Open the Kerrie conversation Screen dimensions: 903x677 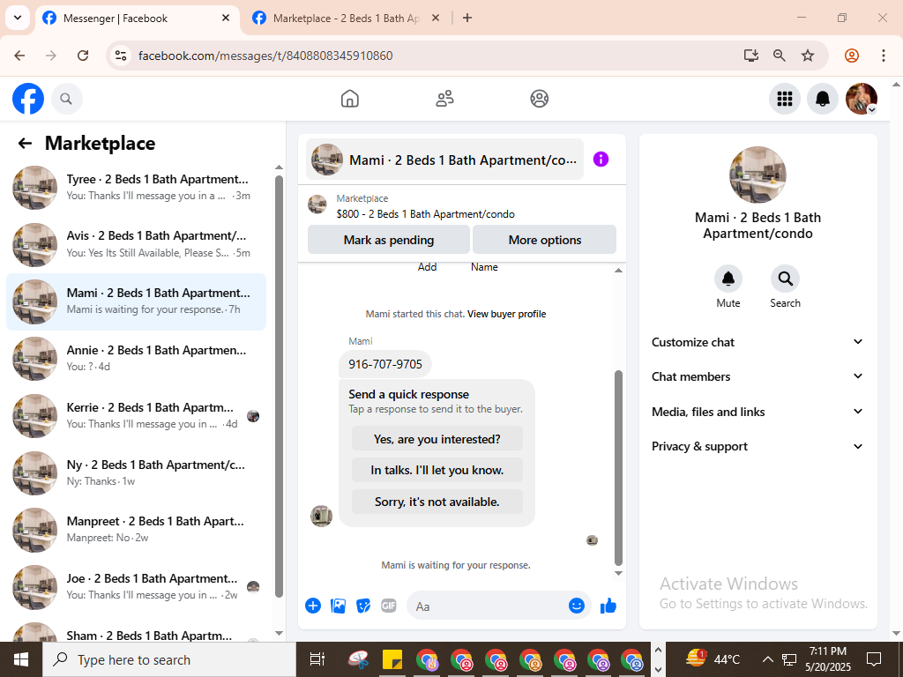136,416
